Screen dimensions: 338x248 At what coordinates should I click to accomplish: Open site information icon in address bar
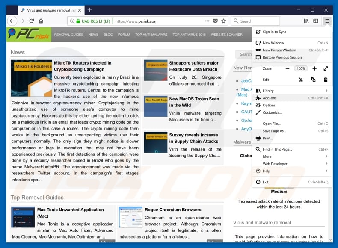(x=72, y=21)
